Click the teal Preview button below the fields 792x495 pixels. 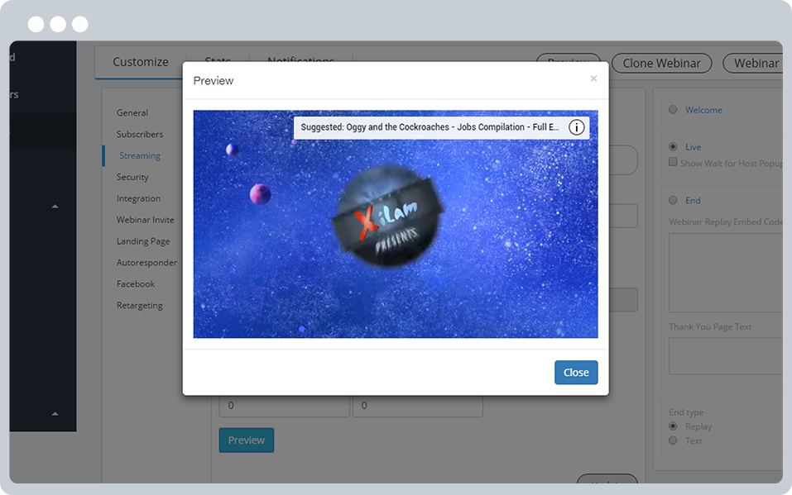pos(247,440)
